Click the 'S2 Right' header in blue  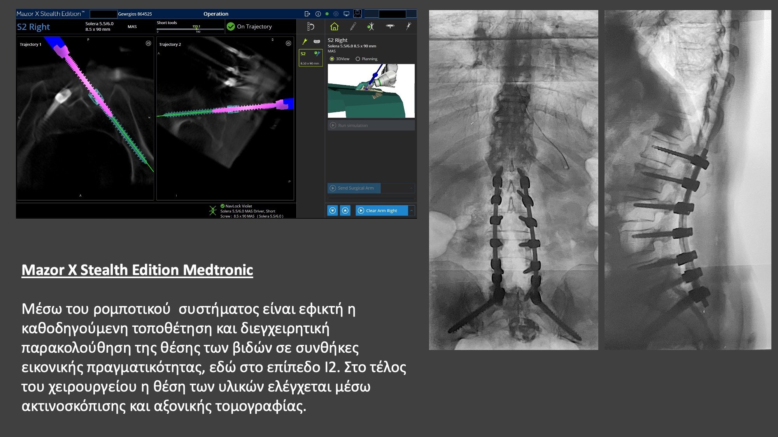pyautogui.click(x=33, y=27)
